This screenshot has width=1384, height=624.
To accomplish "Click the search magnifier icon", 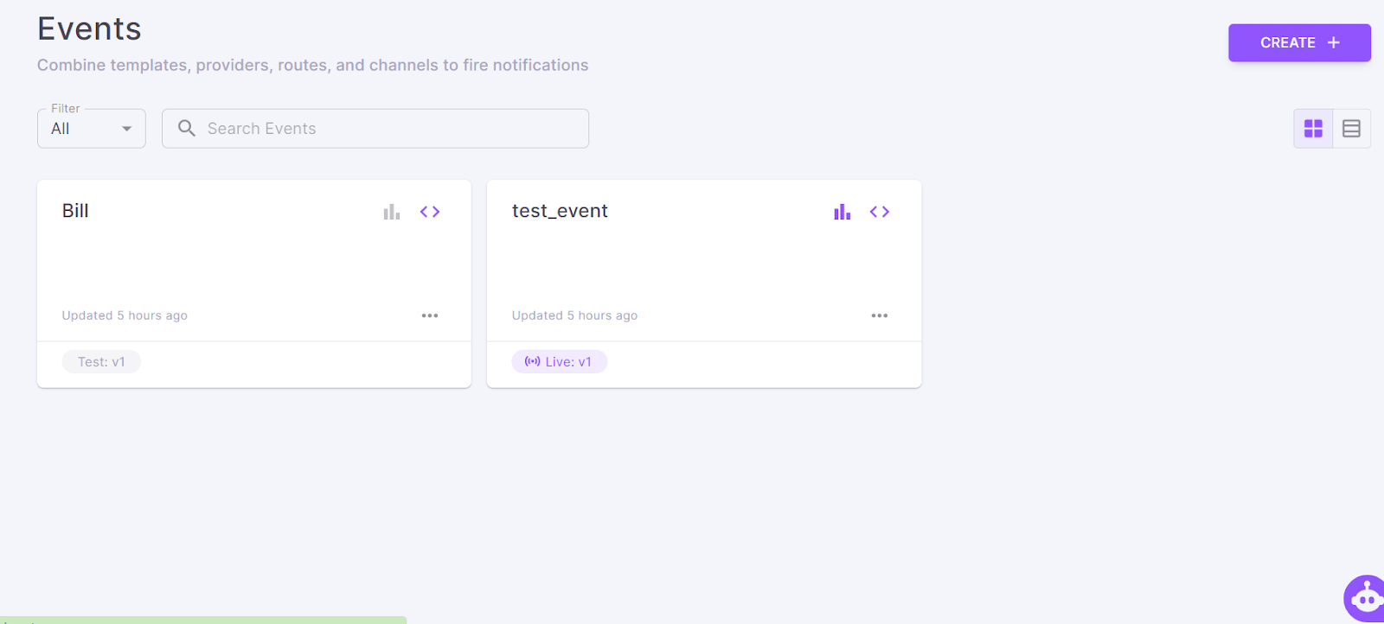I will (187, 129).
